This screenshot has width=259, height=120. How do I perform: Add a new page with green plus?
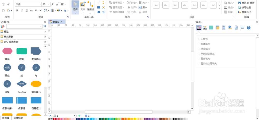tap(79, 116)
